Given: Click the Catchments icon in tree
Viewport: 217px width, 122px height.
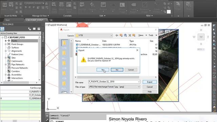Looking at the screenshot, I should click(9, 61).
